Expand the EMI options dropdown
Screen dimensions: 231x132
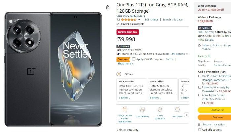point(187,54)
